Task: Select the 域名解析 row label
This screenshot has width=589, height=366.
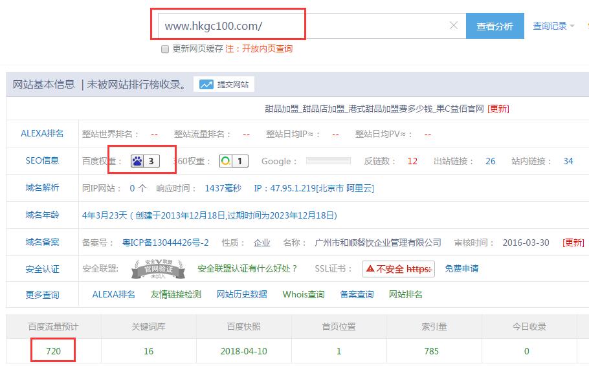Action: (42, 188)
